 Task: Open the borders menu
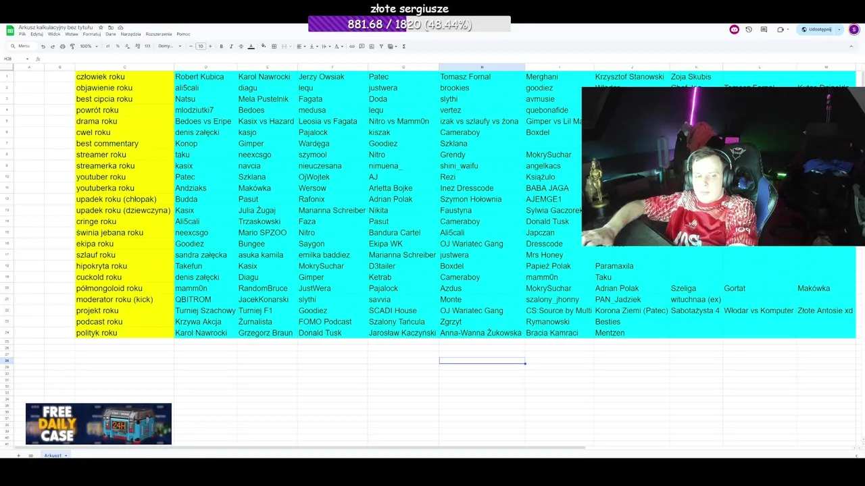point(274,47)
